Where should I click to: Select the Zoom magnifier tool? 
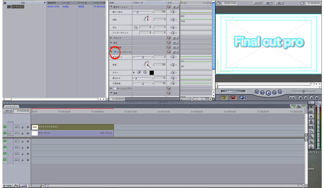(311, 136)
